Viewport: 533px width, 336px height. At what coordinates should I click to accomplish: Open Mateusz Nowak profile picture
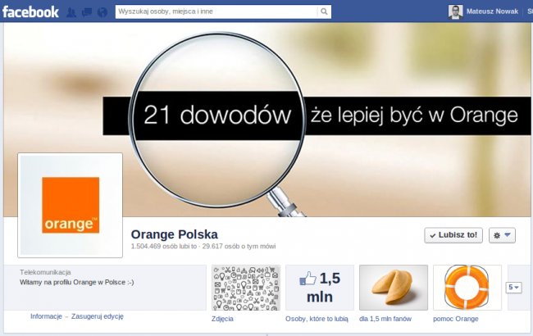pyautogui.click(x=455, y=12)
